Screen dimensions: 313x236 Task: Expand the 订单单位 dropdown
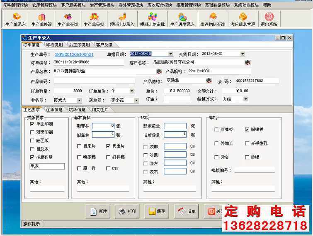tap(132, 91)
